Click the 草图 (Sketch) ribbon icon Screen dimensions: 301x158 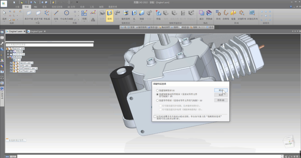point(84,14)
